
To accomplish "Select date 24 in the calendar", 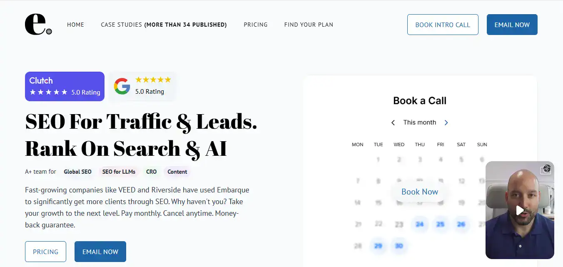I will [x=420, y=224].
